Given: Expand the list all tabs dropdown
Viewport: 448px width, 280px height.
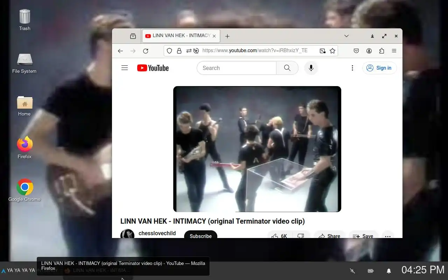Looking at the screenshot, I should tap(346, 36).
